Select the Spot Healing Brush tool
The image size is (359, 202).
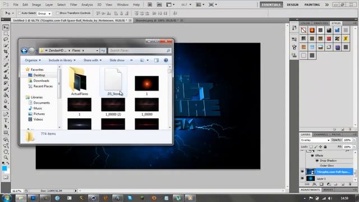pyautogui.click(x=6, y=65)
